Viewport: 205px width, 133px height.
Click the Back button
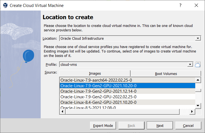point(131,126)
